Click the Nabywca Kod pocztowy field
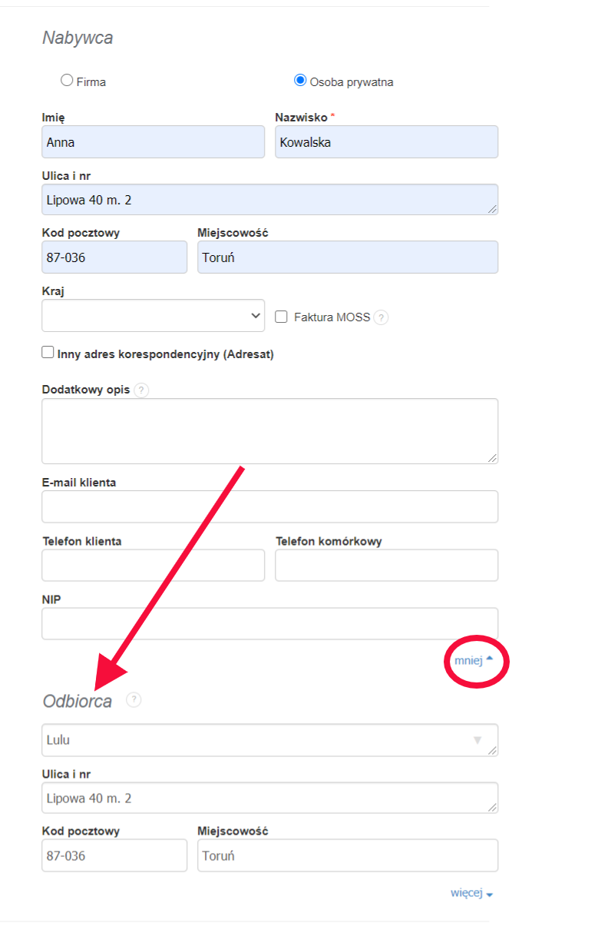The width and height of the screenshot is (608, 933). [x=114, y=257]
